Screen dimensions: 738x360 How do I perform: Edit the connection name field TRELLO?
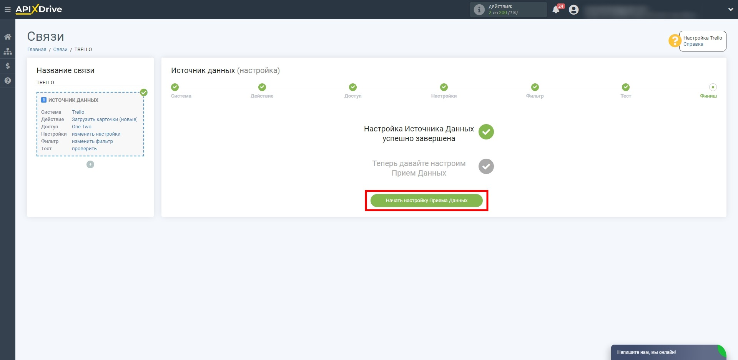(x=90, y=83)
